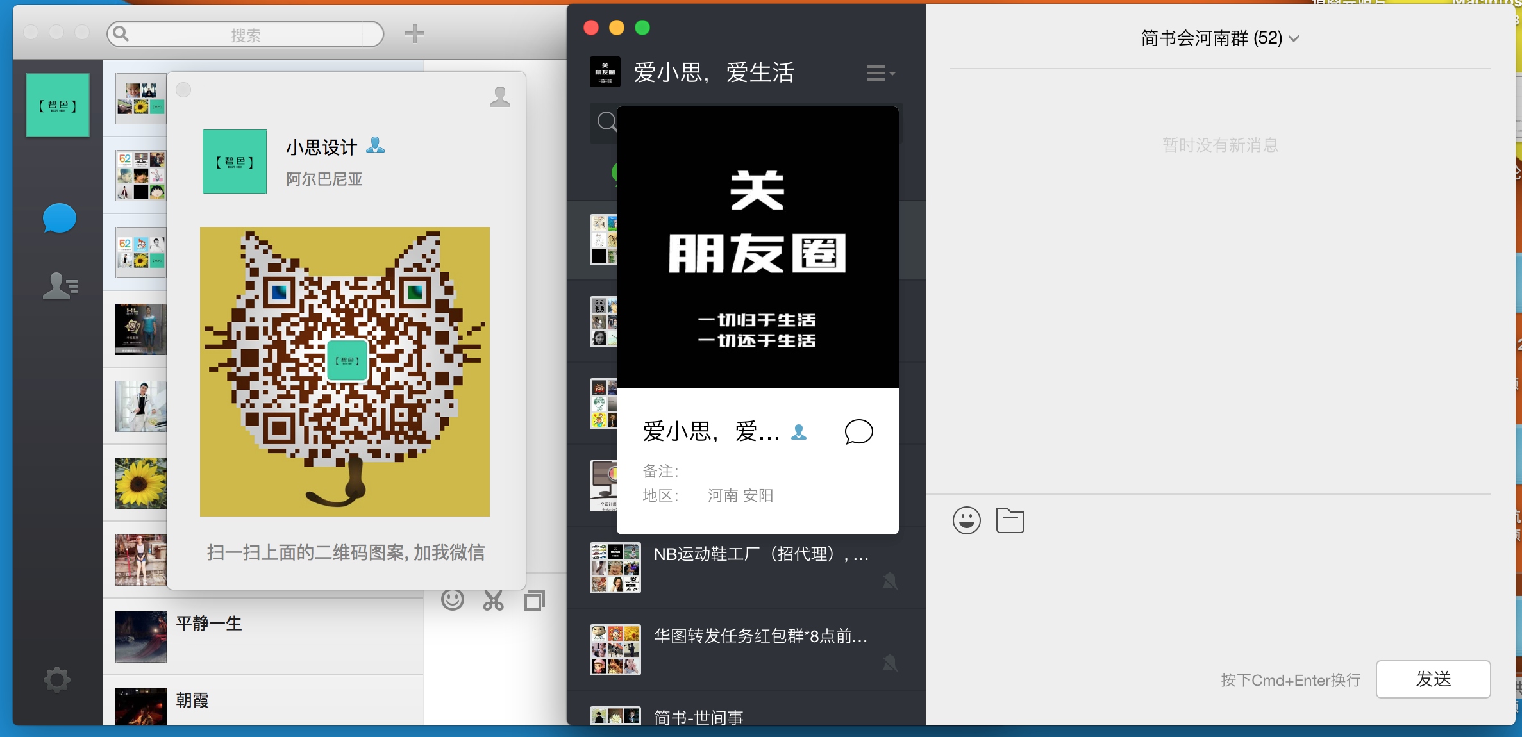Click the small circle on QR card corner
This screenshot has width=1522, height=737.
point(183,90)
